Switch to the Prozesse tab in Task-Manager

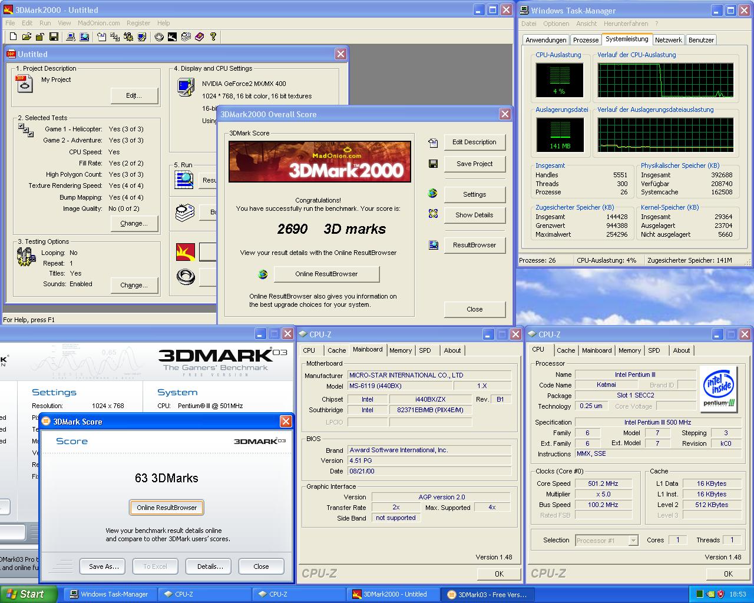pyautogui.click(x=586, y=40)
